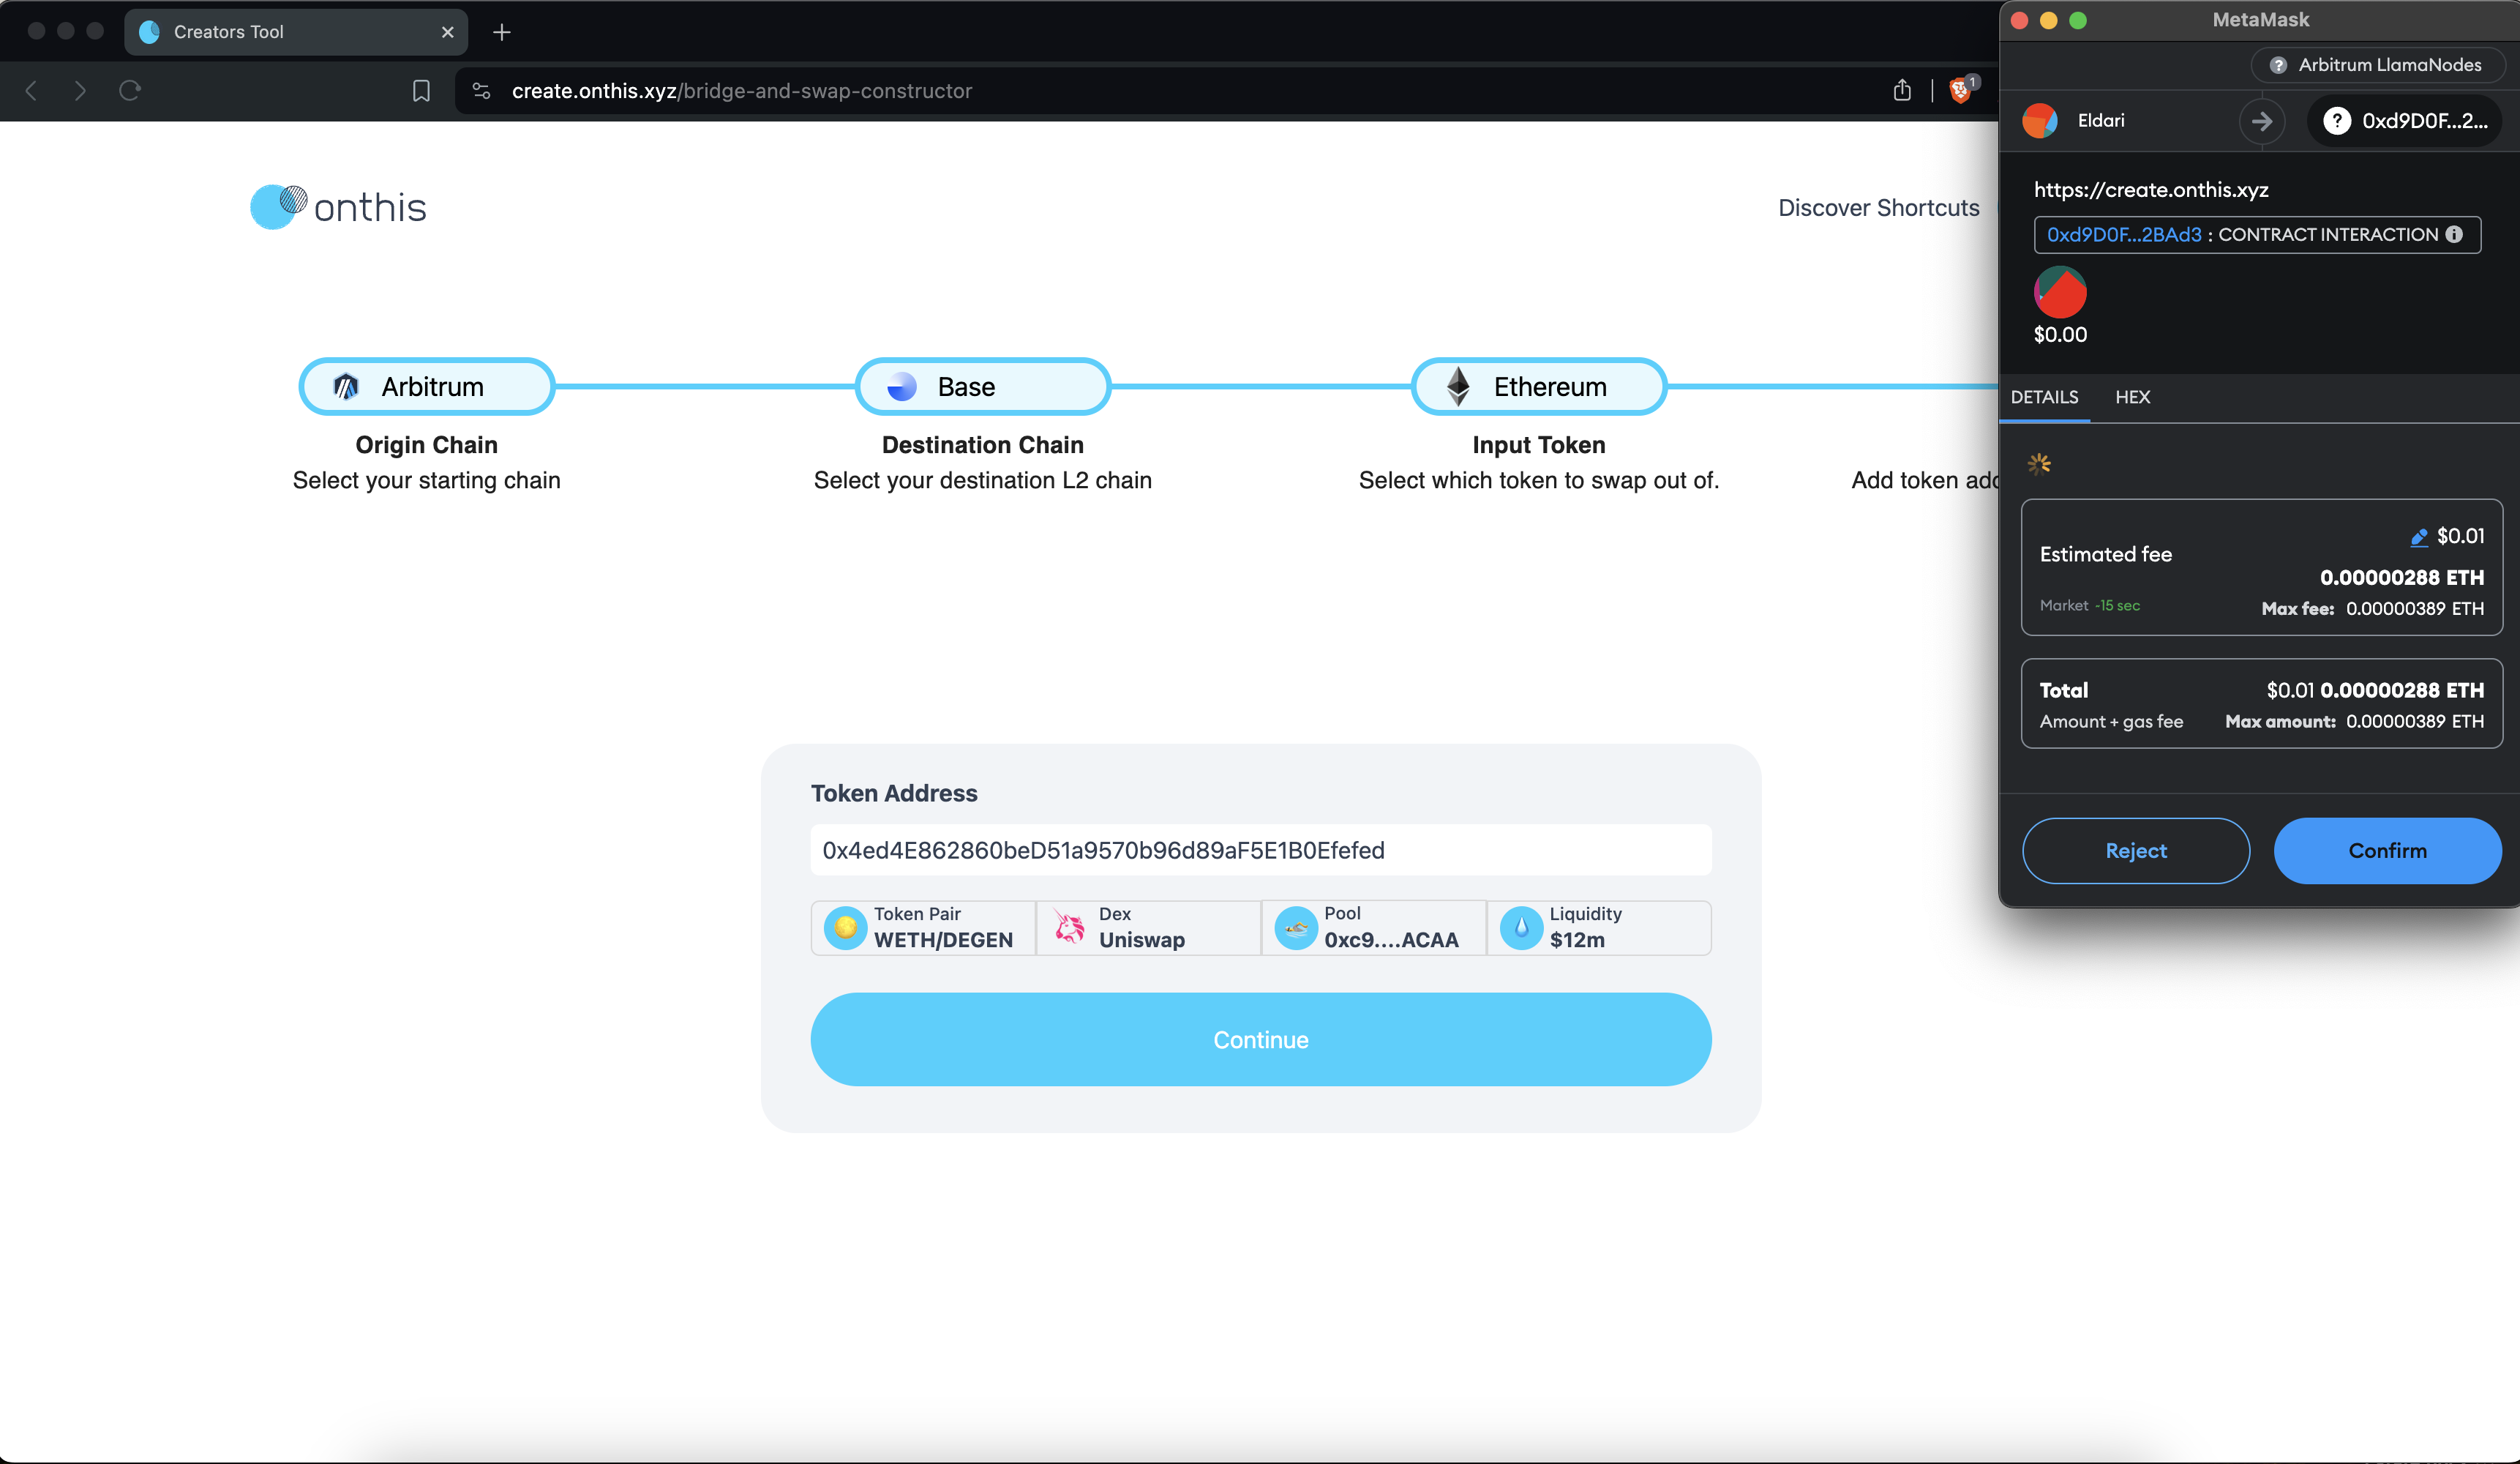The width and height of the screenshot is (2520, 1464).
Task: Select the DETAILS tab in MetaMask
Action: (x=2044, y=397)
